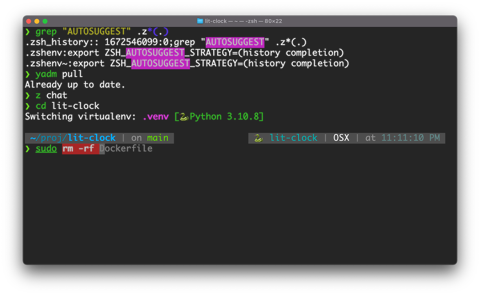480x295 pixels.
Task: Click the OSX label in the right prompt
Action: point(341,138)
